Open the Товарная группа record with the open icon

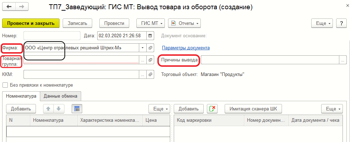tap(151, 60)
